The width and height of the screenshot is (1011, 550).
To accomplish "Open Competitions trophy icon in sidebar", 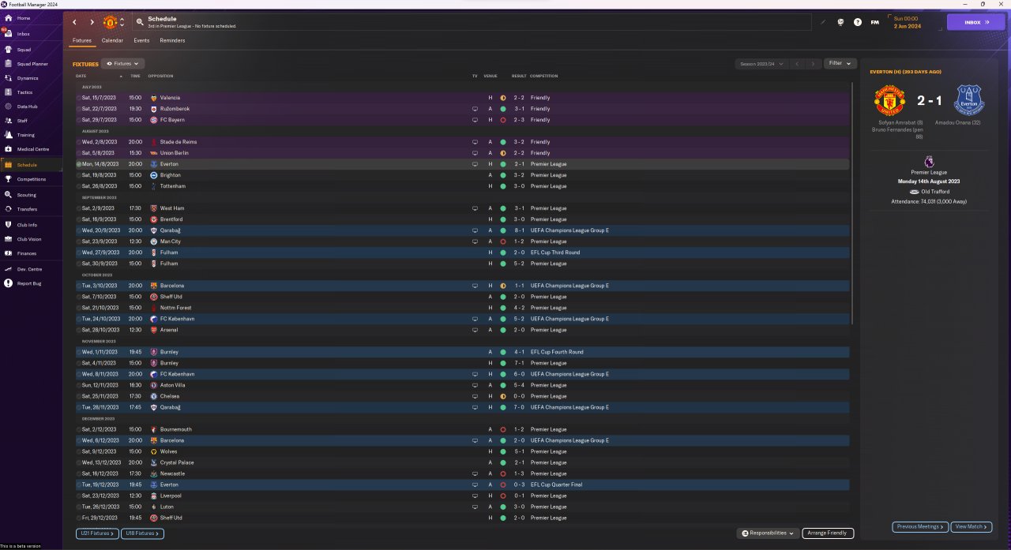I will [8, 179].
